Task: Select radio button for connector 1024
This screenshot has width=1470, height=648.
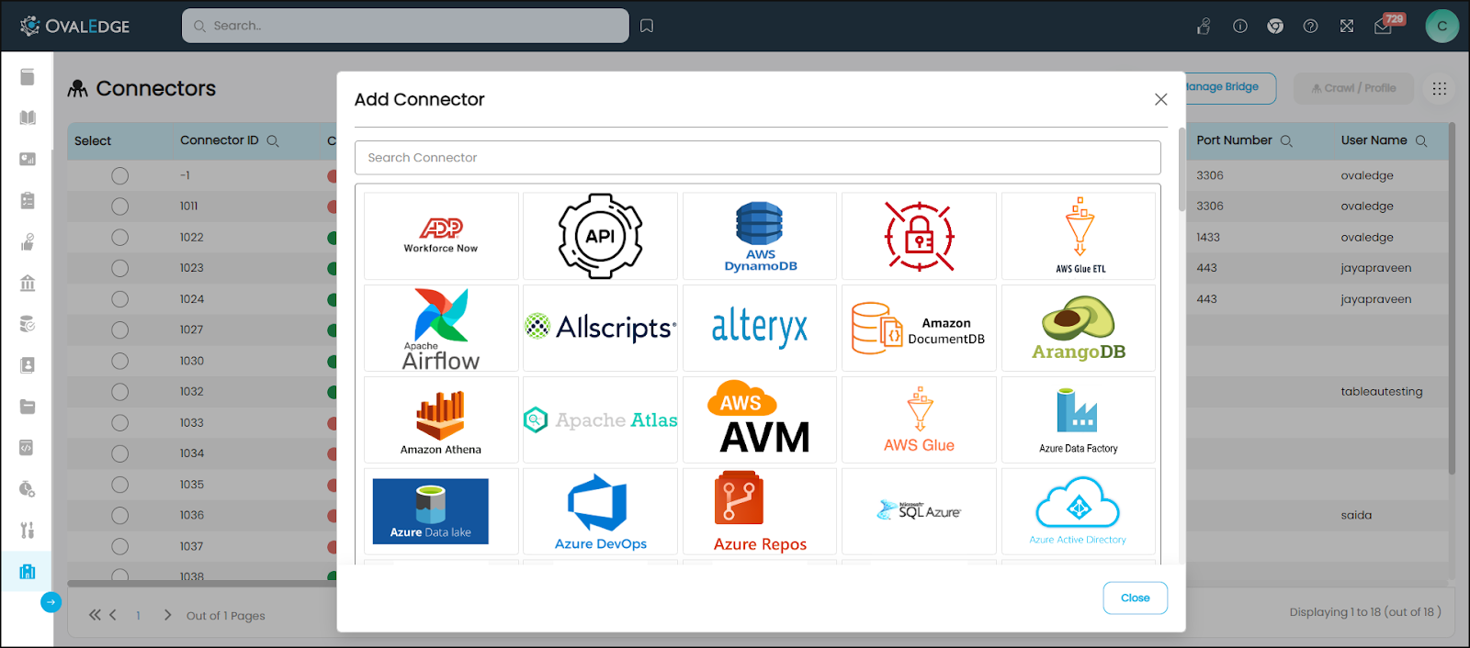Action: 119,299
